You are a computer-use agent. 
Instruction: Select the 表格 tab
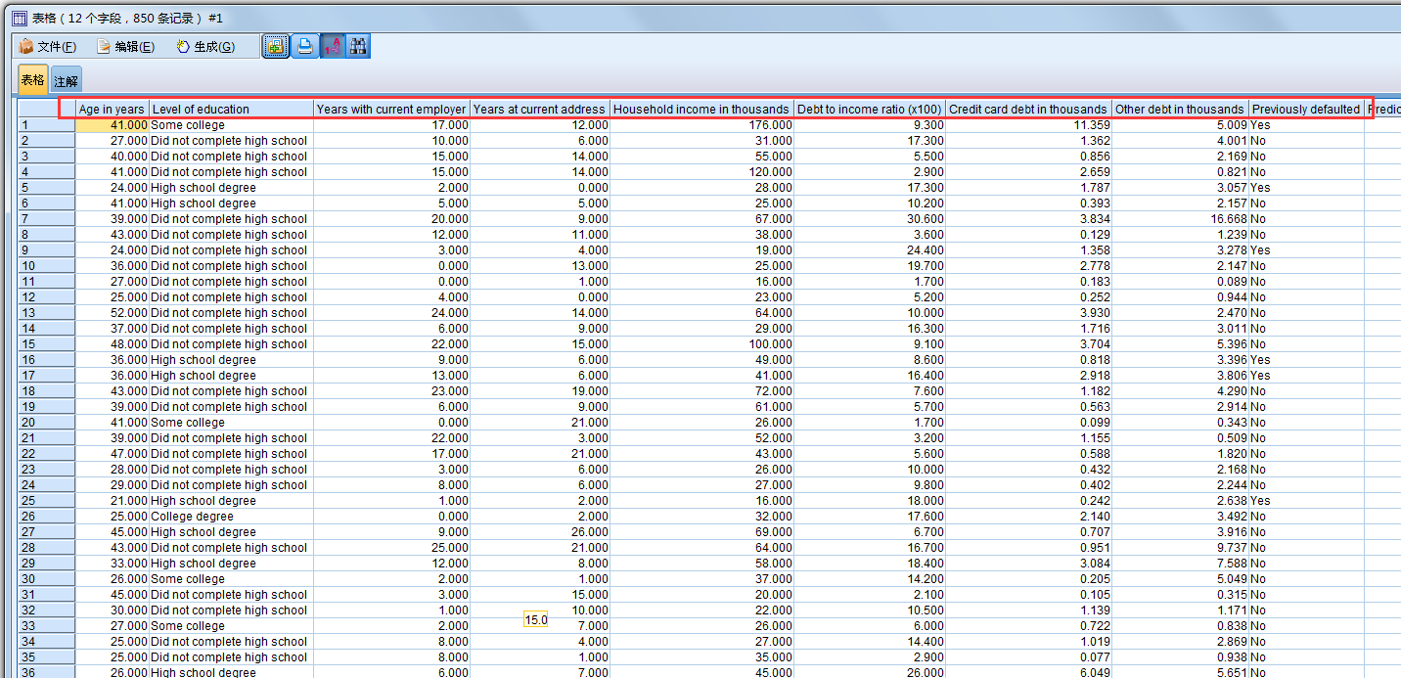[31, 80]
